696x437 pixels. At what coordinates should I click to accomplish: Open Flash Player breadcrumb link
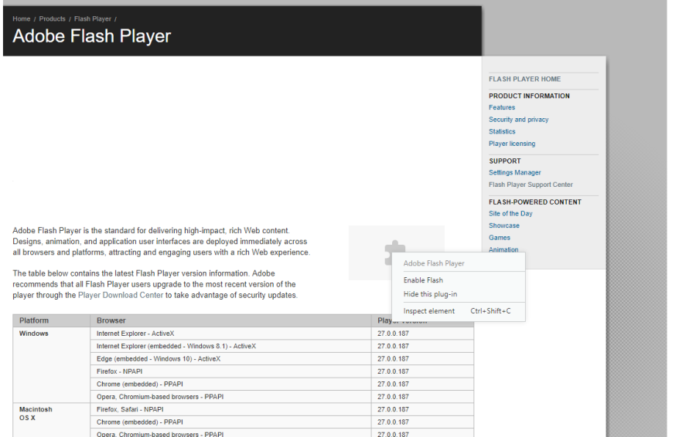point(92,19)
